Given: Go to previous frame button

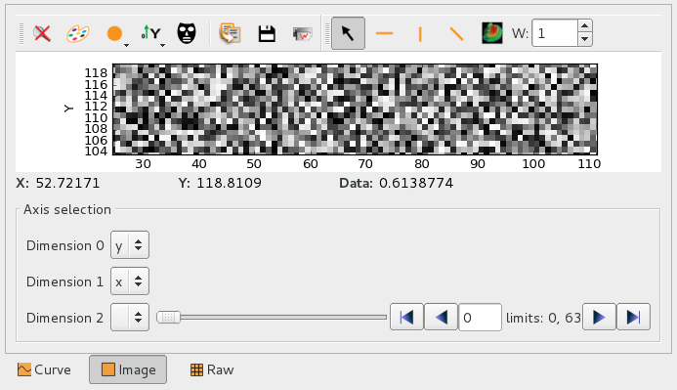Looking at the screenshot, I should (441, 318).
